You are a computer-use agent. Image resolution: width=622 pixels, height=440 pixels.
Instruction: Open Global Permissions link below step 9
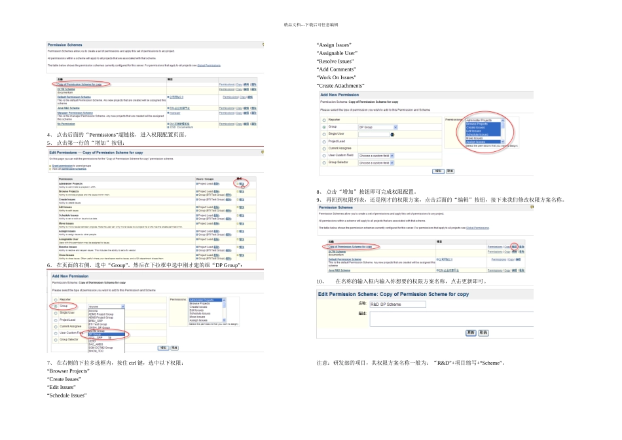477,228
